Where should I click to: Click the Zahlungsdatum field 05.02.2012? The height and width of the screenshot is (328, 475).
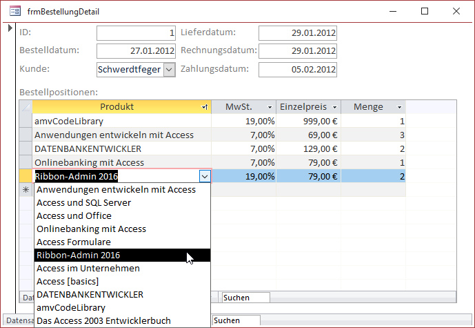298,70
